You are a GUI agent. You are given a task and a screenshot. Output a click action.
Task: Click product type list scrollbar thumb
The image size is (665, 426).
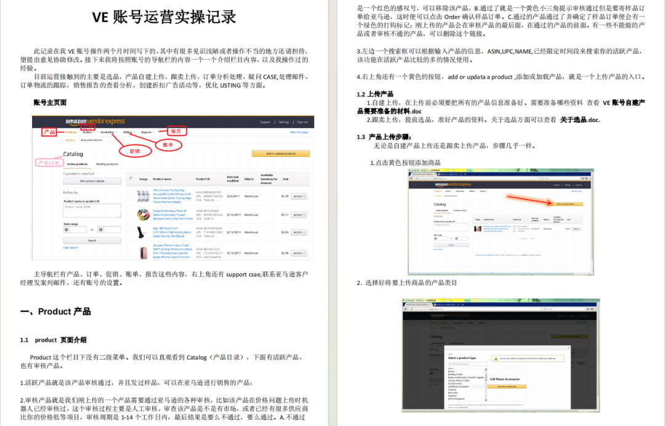tap(486, 377)
